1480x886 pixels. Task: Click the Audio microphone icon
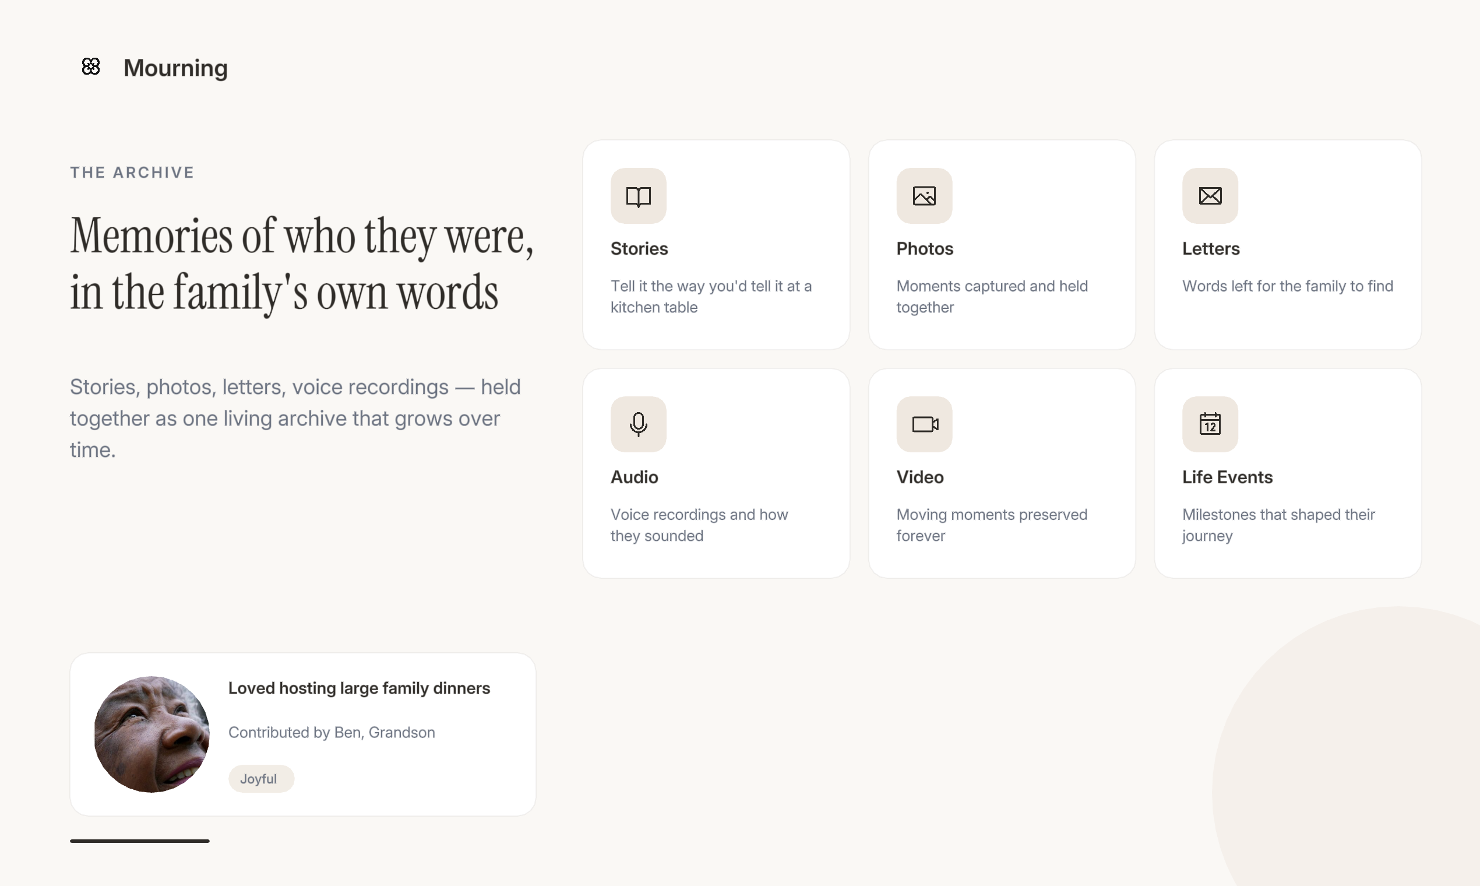tap(638, 424)
